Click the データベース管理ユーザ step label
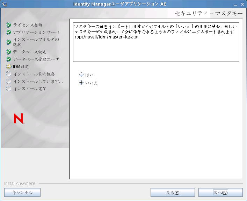Image resolution: width=247 pixels, height=201 pixels. coord(36,59)
